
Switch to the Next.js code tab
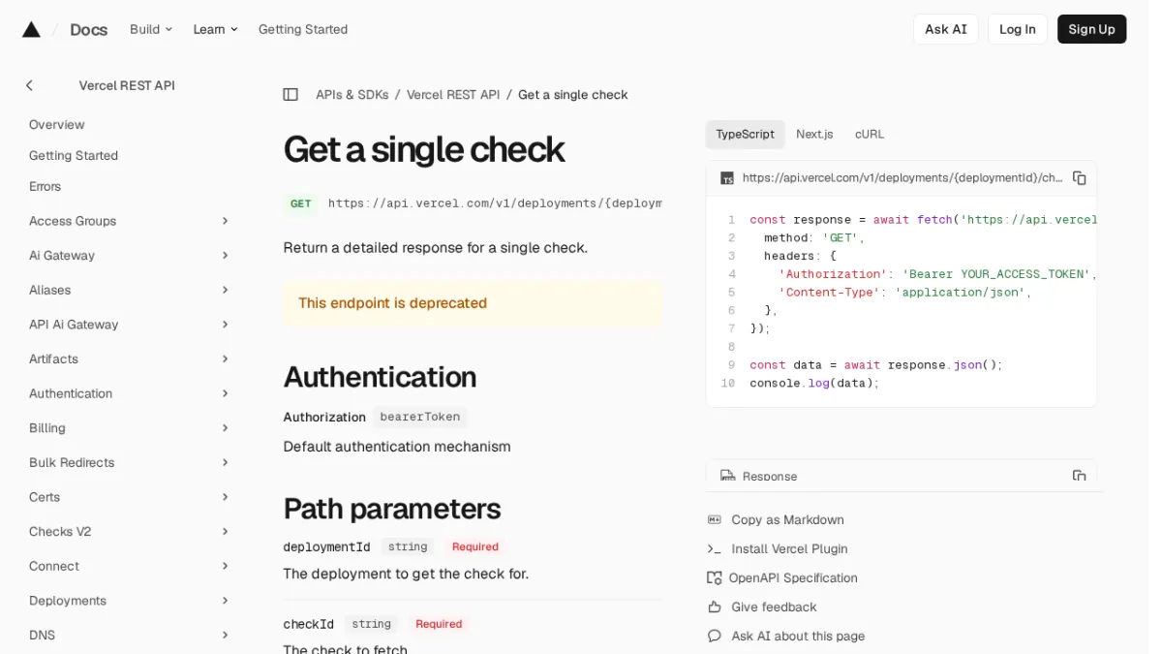click(814, 135)
